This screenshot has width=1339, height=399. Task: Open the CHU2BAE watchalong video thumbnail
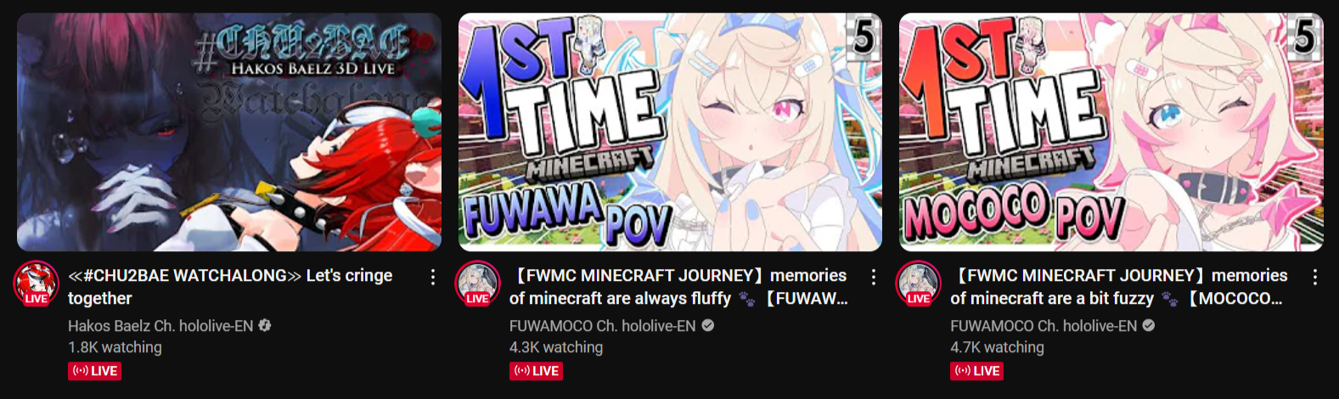229,132
